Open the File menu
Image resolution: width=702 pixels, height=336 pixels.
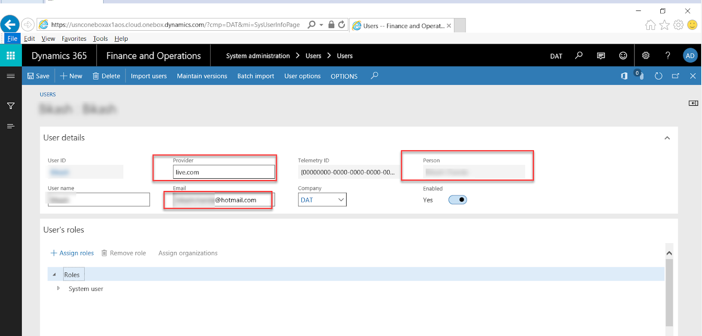(x=12, y=39)
